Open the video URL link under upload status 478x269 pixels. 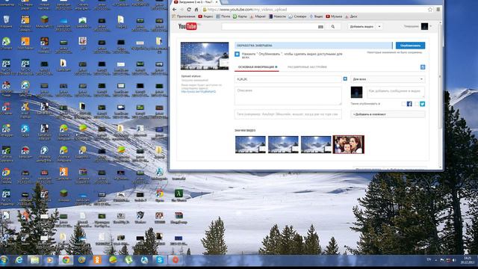pos(199,91)
